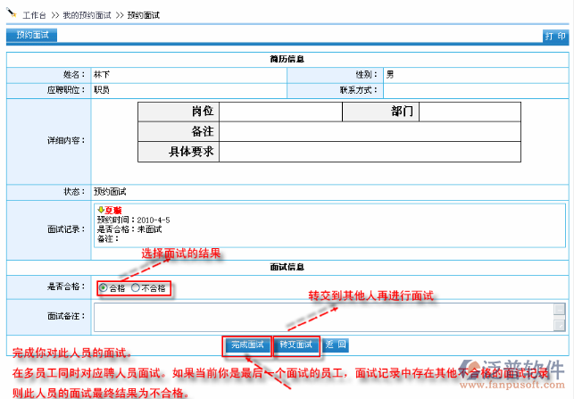The height and width of the screenshot is (399, 574).
Task: Click the 备注 cell in detail table
Action: [x=179, y=131]
